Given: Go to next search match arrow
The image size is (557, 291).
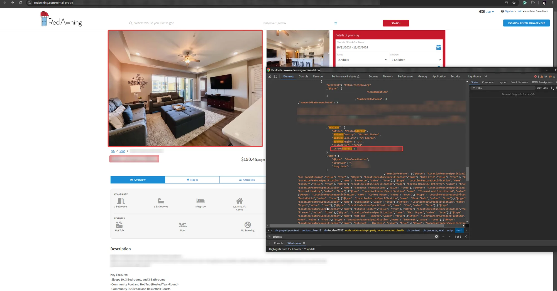Looking at the screenshot, I should pyautogui.click(x=449, y=237).
